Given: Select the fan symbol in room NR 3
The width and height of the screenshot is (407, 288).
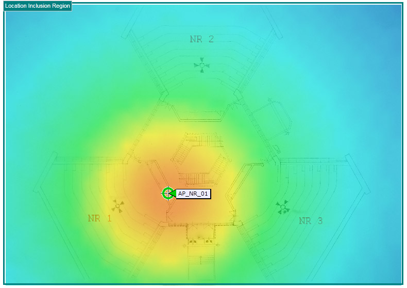Looking at the screenshot, I should tap(283, 207).
